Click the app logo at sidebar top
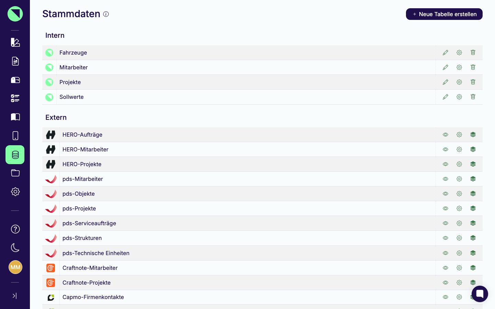 click(15, 14)
